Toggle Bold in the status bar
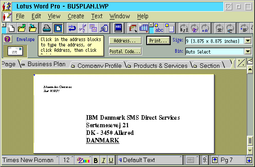The width and height of the screenshot is (255, 167). coord(96,160)
